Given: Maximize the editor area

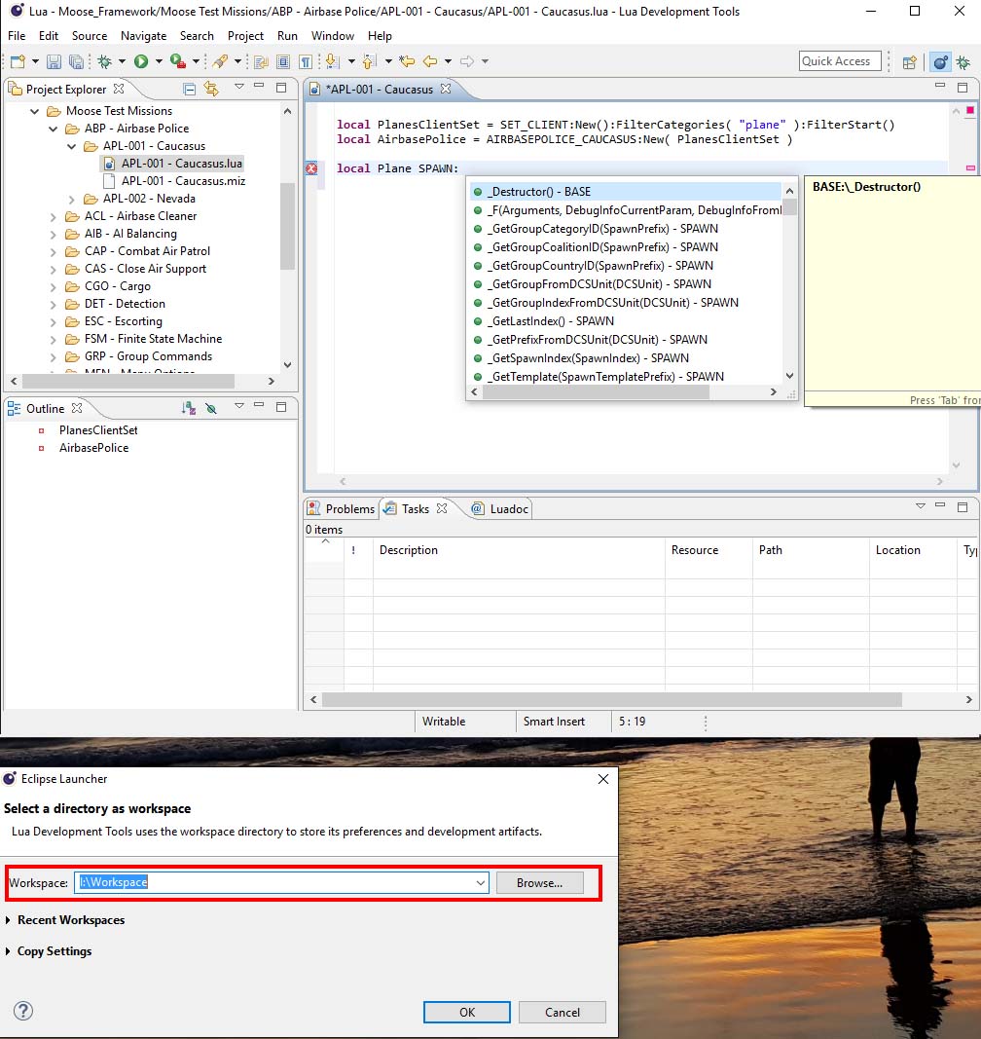Looking at the screenshot, I should pos(963,87).
